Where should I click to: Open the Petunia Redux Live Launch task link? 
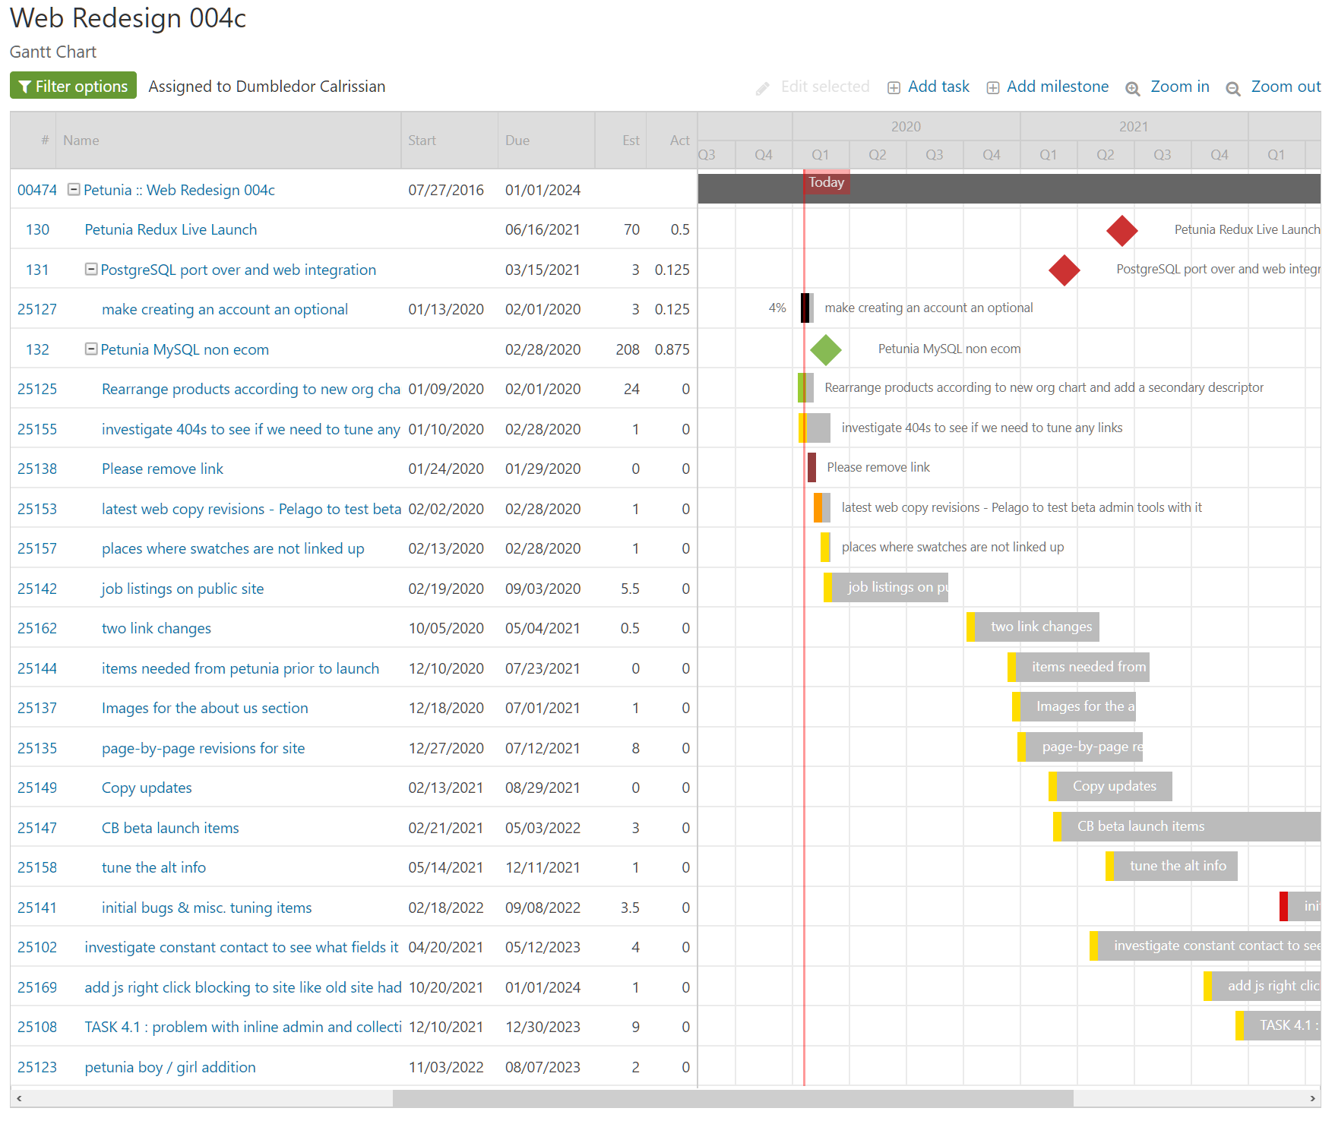tap(170, 229)
